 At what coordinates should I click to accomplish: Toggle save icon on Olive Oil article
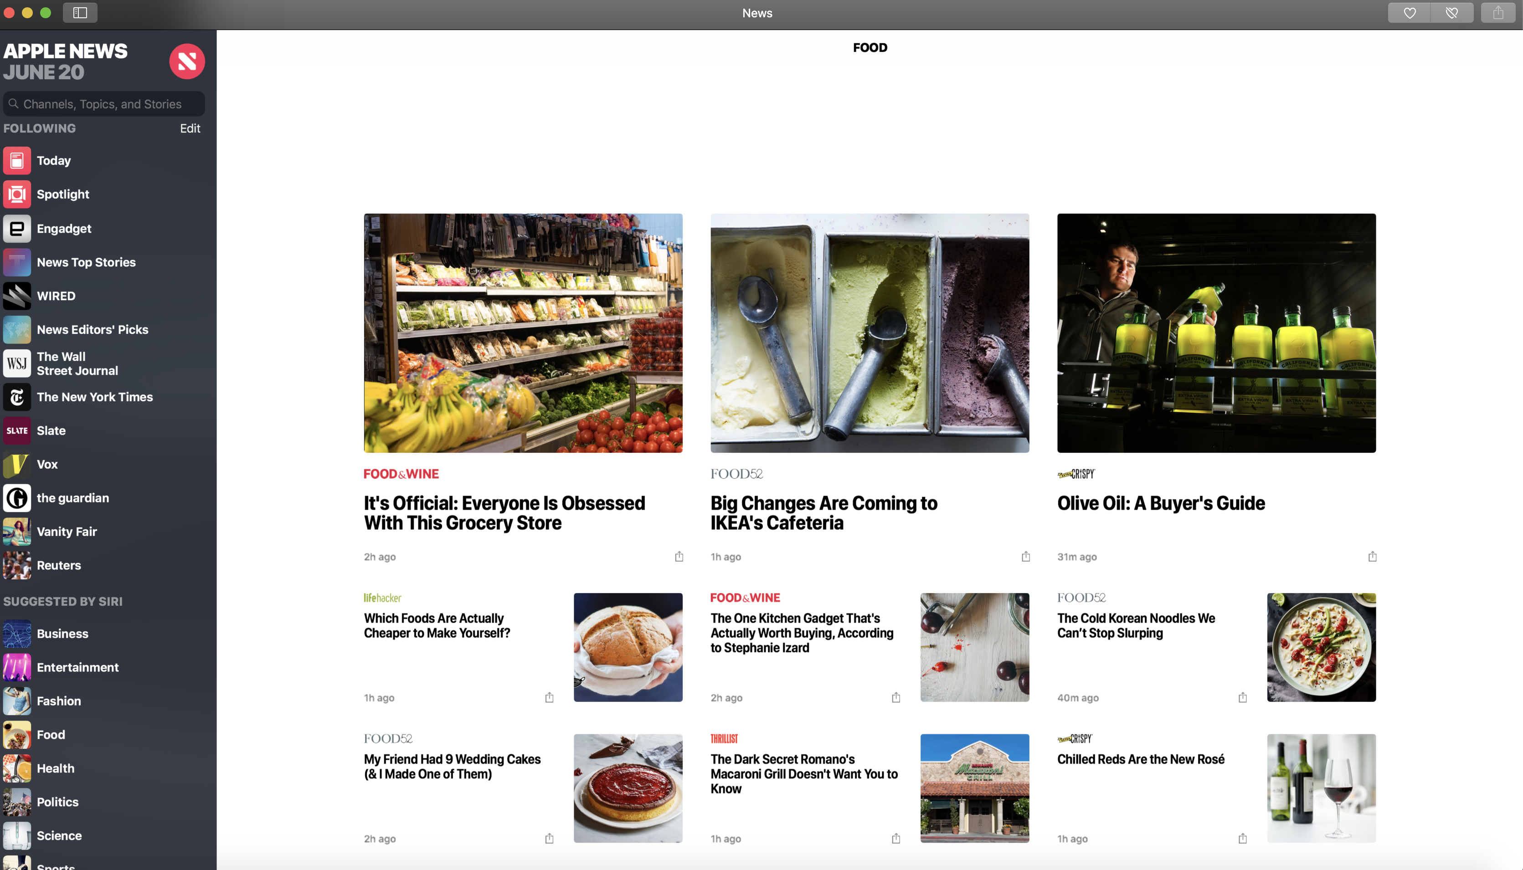[x=1372, y=556]
